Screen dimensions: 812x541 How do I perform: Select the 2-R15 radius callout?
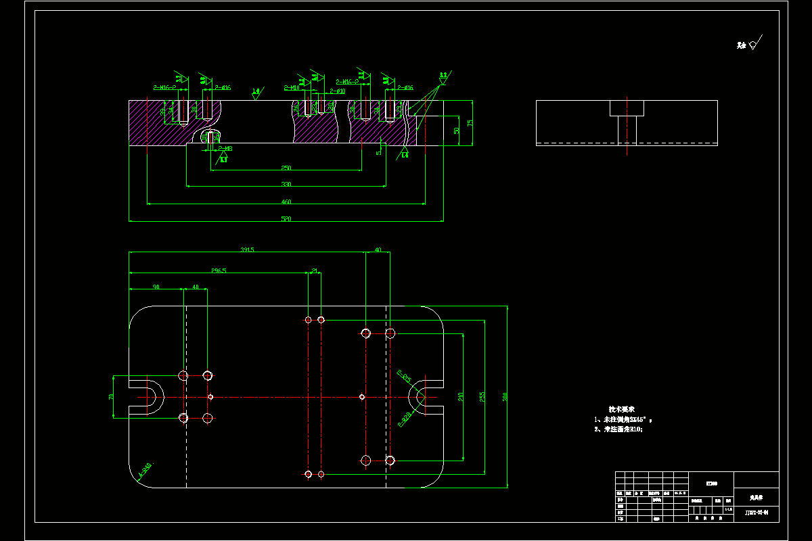pyautogui.click(x=404, y=377)
